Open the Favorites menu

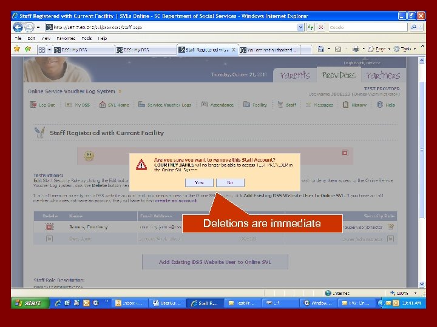66,38
